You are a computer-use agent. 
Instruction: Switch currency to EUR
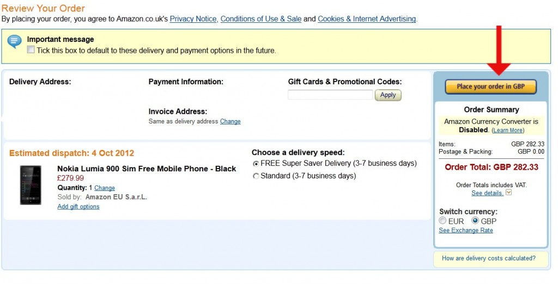click(x=443, y=221)
